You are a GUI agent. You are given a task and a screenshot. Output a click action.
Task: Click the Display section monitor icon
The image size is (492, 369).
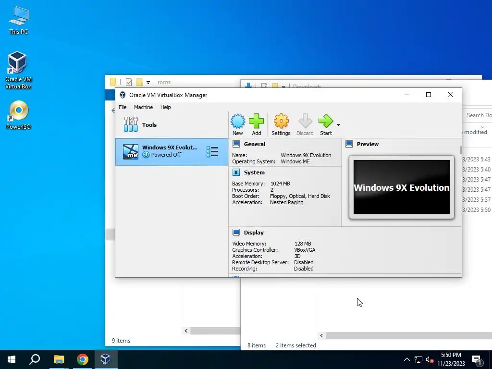tap(236, 233)
